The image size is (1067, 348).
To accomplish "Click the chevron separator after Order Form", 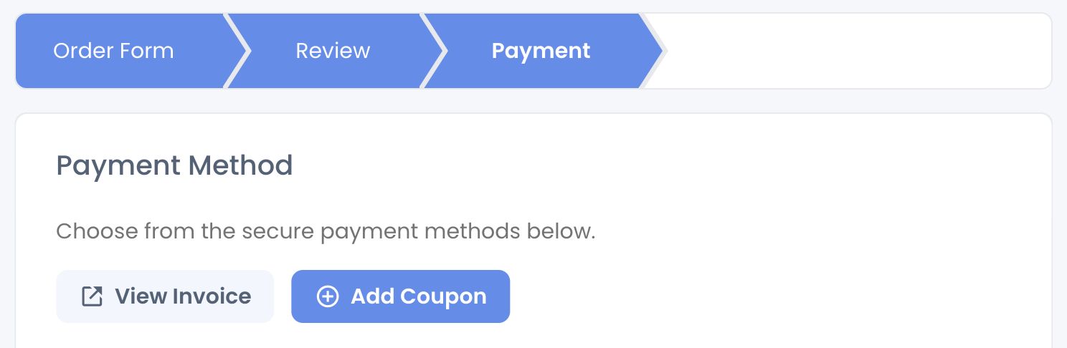I will pos(237,51).
